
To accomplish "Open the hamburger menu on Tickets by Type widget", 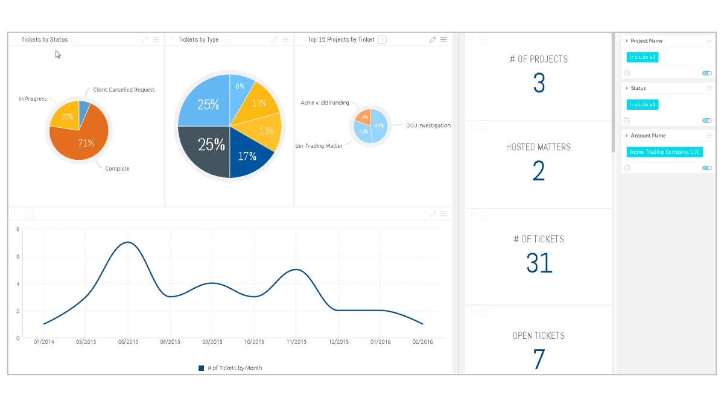I will tap(285, 39).
